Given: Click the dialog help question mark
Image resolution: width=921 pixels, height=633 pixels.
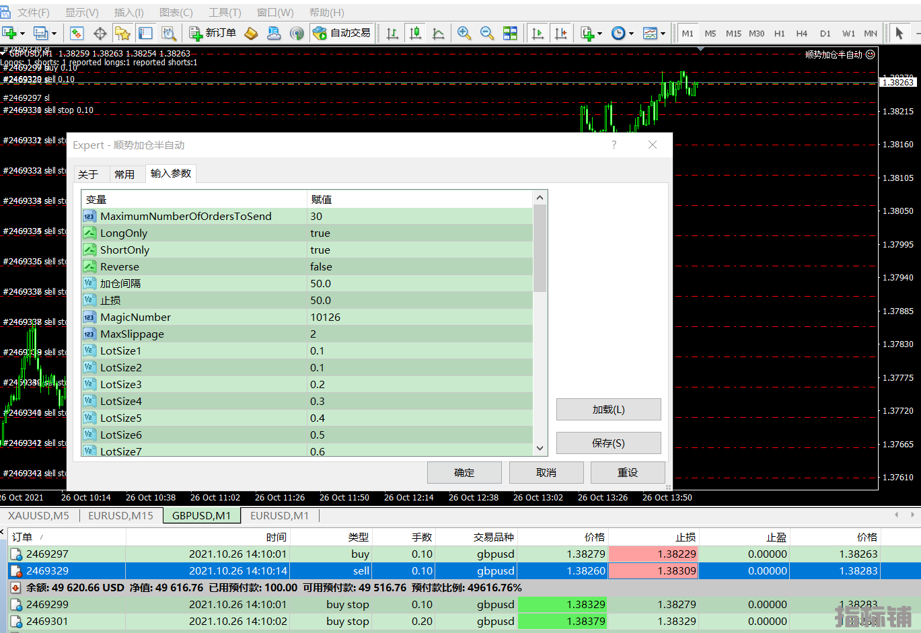Looking at the screenshot, I should 614,145.
